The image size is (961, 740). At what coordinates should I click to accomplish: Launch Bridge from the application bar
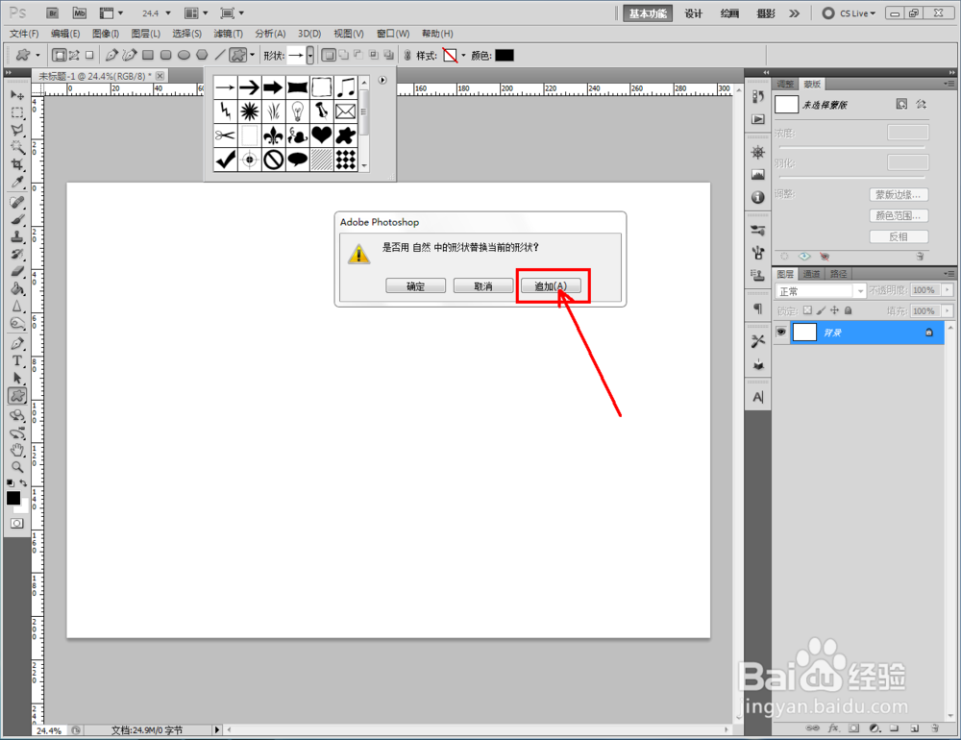(x=53, y=12)
